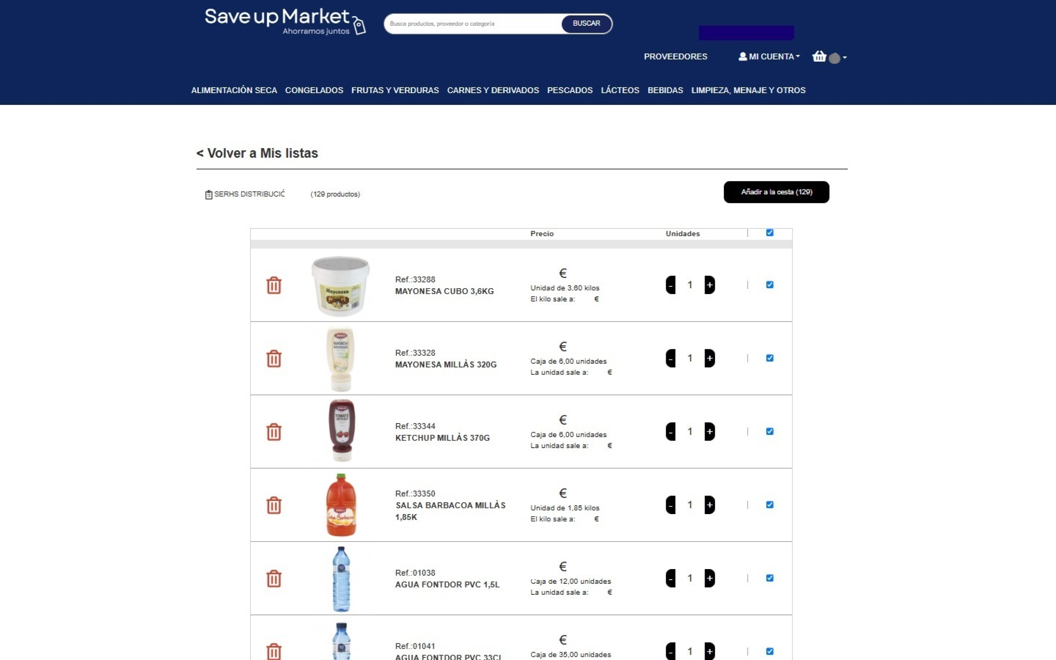Increase units of AGUA FONTDOR PVC 1,5L
Viewport: 1056px width, 660px height.
point(710,578)
